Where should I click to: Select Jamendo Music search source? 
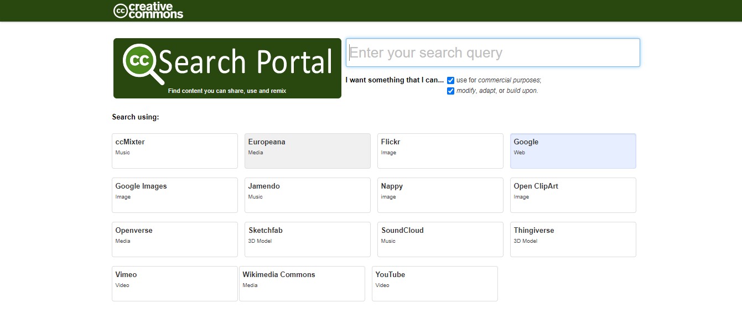click(x=308, y=195)
